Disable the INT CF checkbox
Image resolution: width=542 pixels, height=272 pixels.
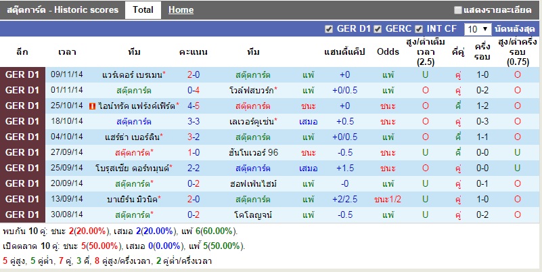(420, 29)
